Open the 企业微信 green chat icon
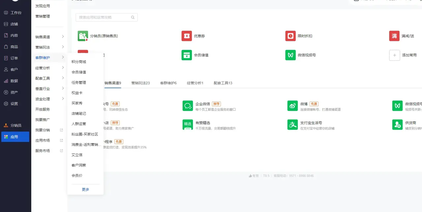The image size is (422, 212). point(188,106)
